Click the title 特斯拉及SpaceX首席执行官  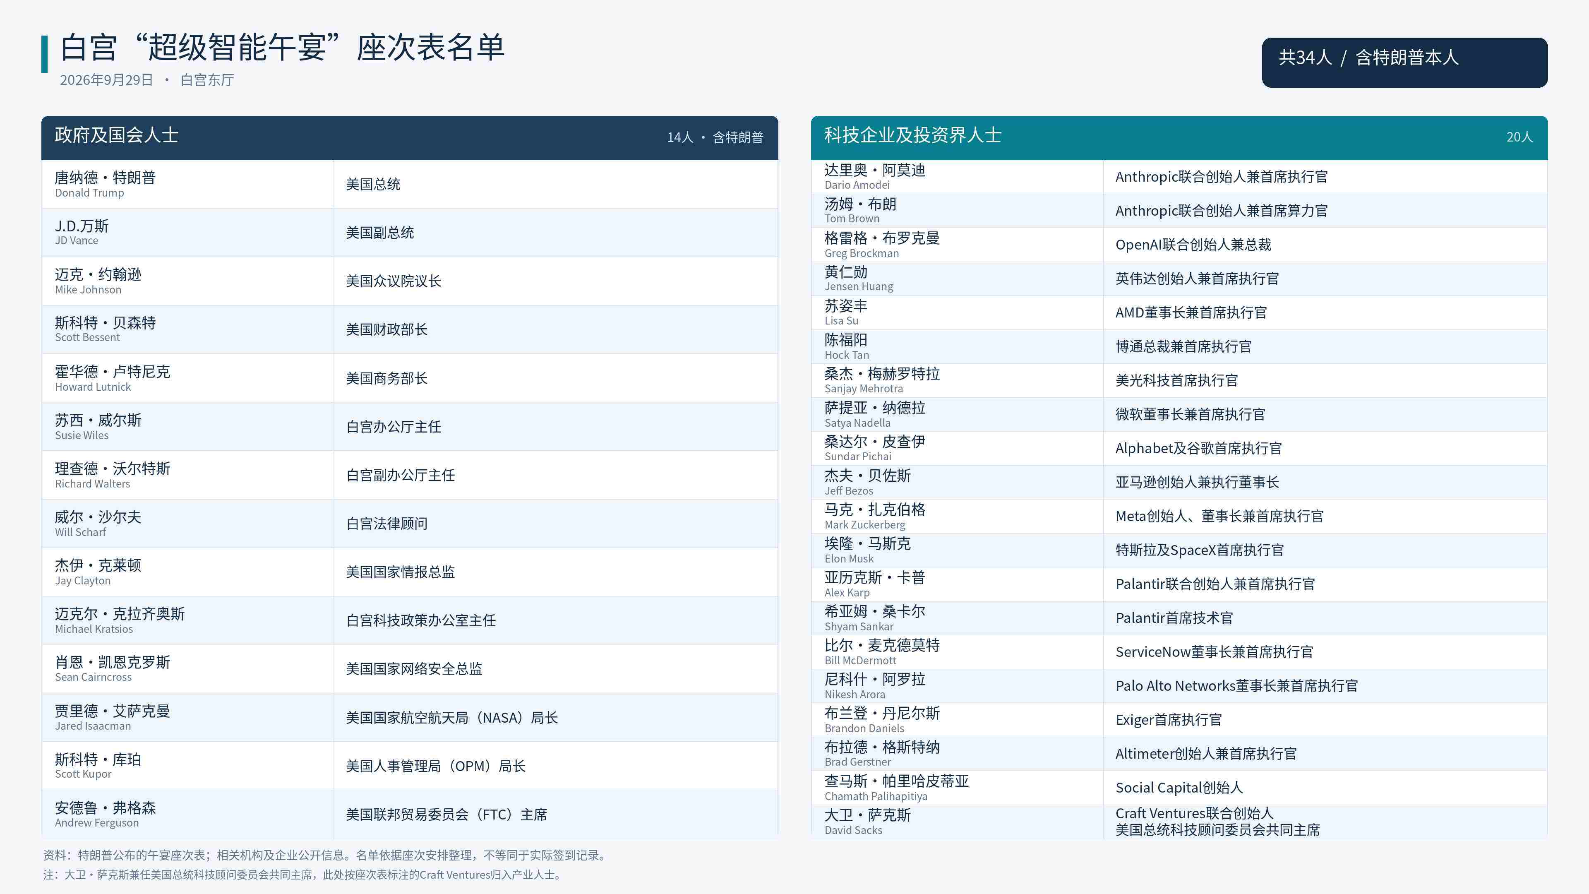pyautogui.click(x=1200, y=550)
